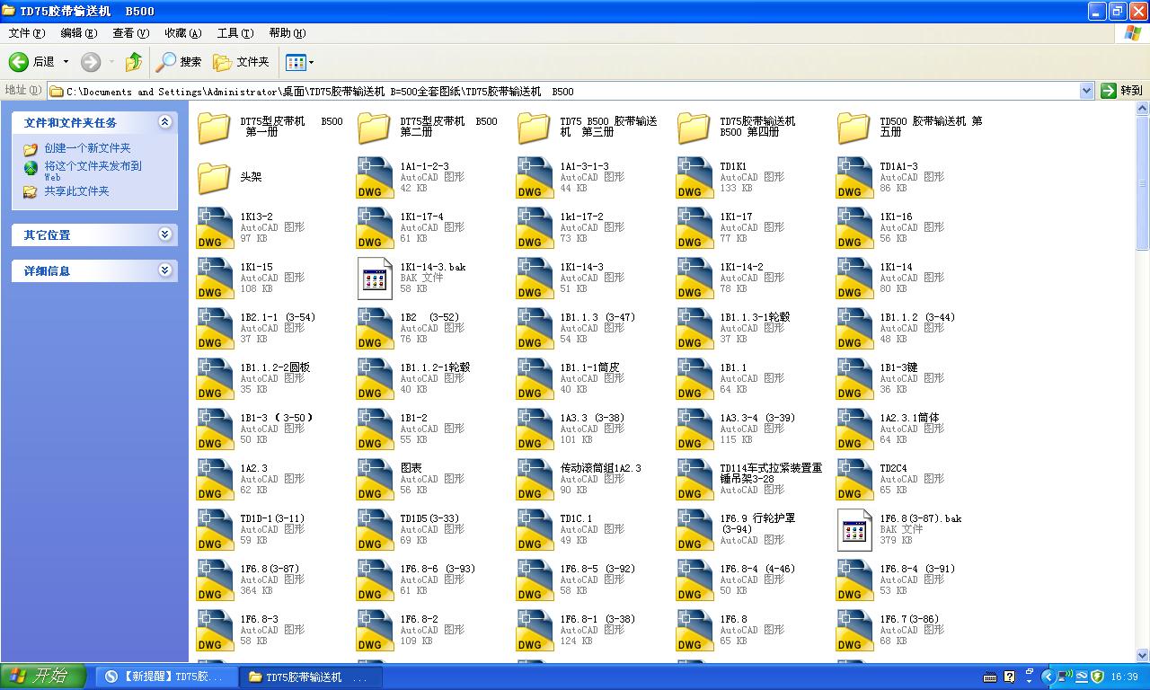Open the address bar dropdown arrow

(1086, 91)
